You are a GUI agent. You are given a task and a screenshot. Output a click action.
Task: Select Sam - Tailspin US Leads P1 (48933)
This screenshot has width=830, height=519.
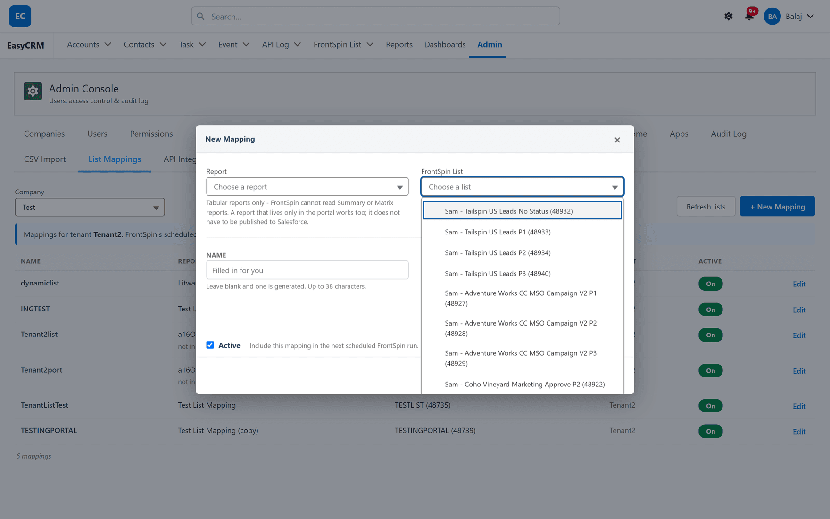pyautogui.click(x=522, y=232)
